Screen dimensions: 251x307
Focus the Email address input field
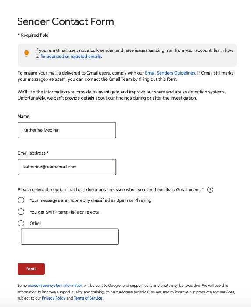tap(67, 167)
